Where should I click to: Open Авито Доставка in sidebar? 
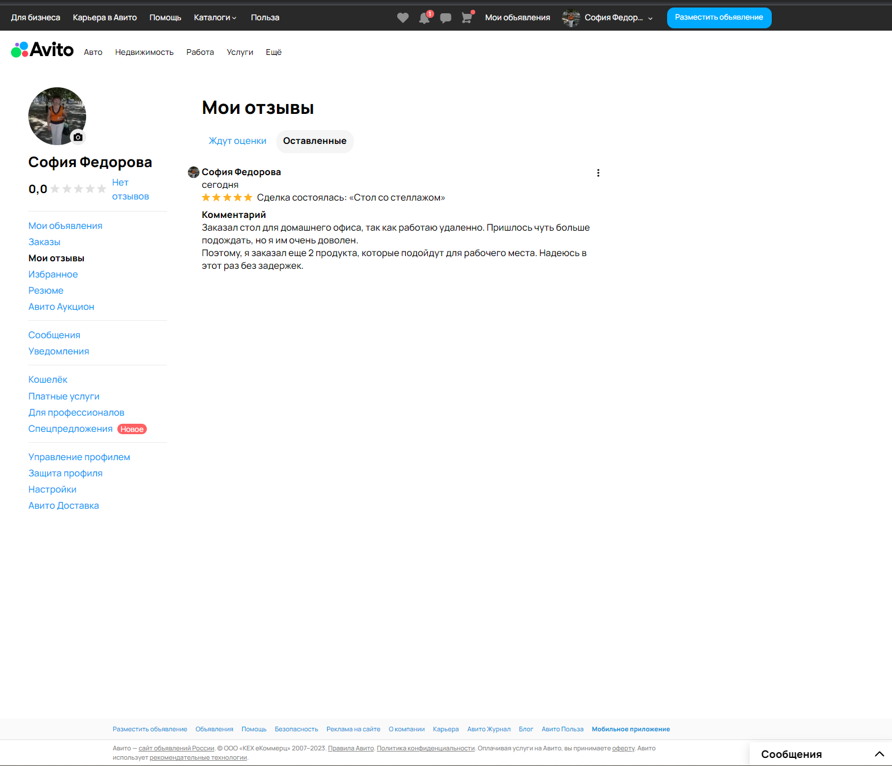point(64,506)
